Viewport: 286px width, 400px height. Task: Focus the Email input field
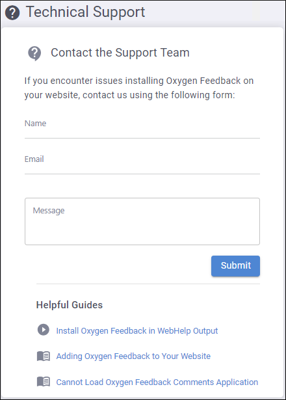coord(142,163)
